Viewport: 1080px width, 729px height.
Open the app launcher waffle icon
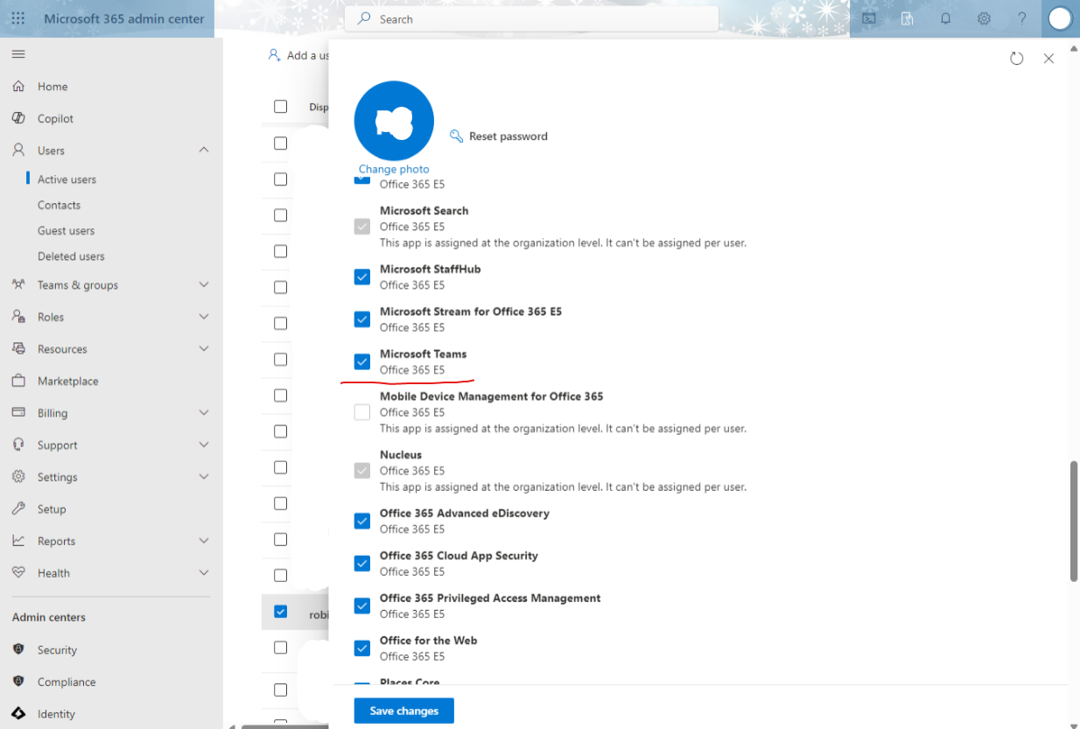(x=18, y=18)
